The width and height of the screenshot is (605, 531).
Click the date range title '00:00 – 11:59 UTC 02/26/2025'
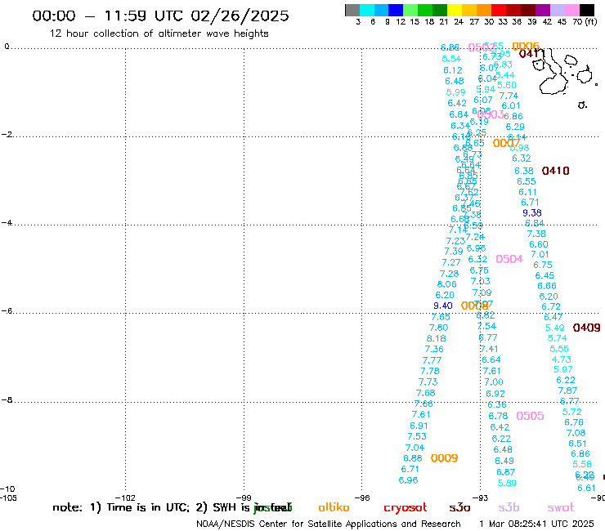[x=160, y=16]
